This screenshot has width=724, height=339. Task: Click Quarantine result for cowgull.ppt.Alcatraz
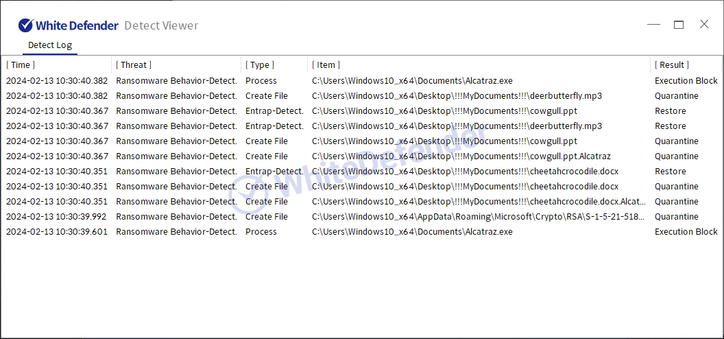coord(677,156)
